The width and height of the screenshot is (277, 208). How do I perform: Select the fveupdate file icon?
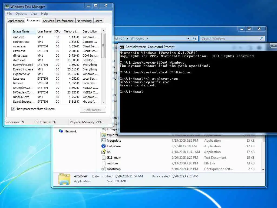104,141
